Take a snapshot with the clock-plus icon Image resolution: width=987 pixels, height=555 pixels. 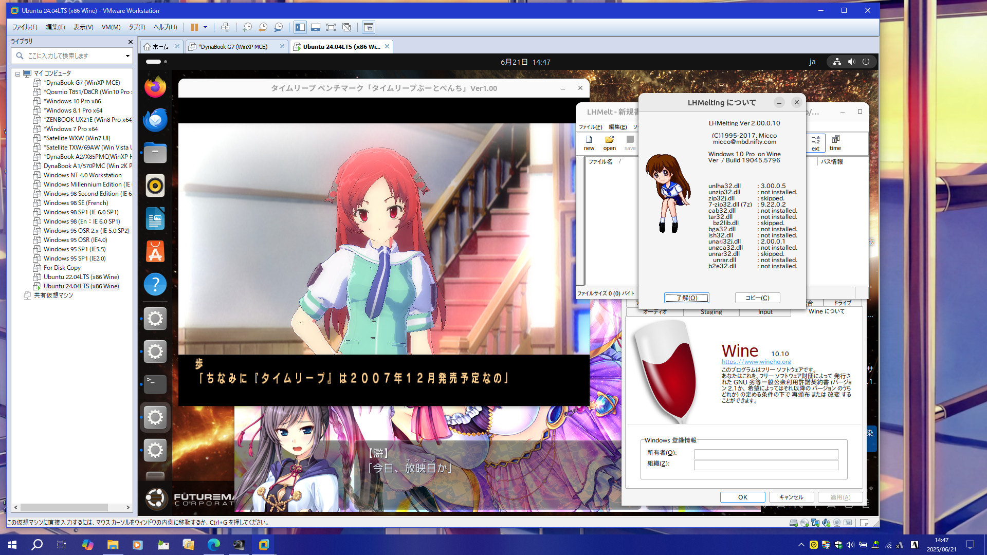[x=247, y=27]
